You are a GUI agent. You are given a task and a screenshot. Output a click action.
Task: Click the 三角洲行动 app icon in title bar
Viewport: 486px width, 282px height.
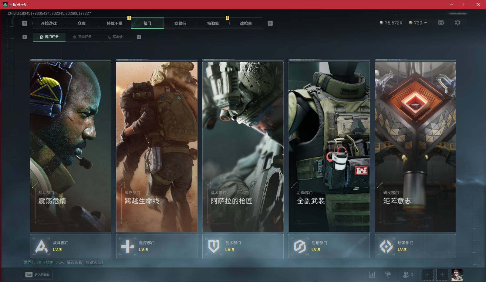coord(5,5)
